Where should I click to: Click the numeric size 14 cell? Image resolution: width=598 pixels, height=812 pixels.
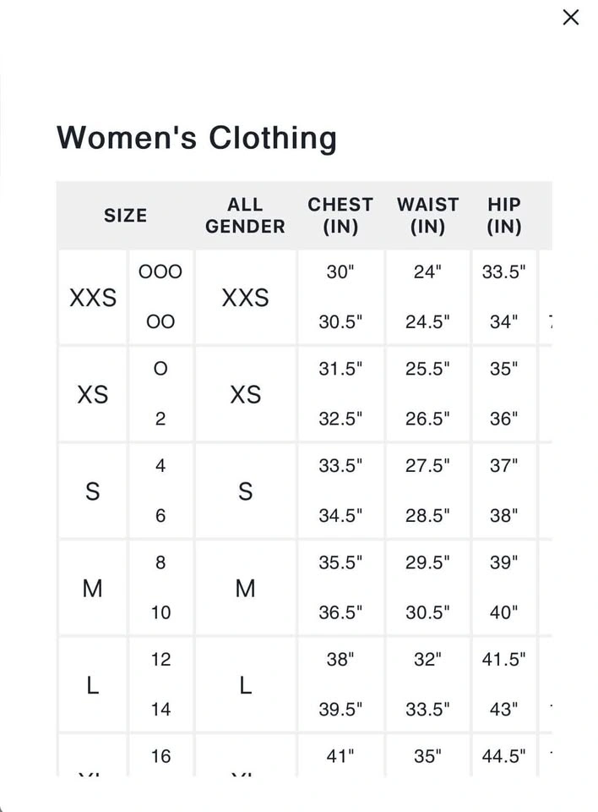(160, 710)
